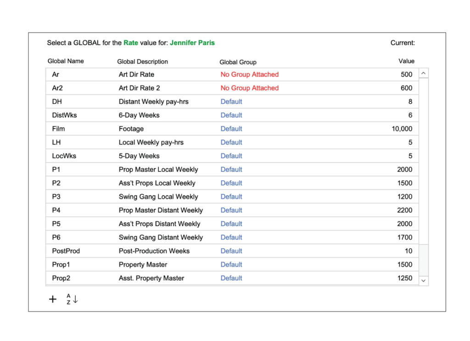This screenshot has width=470, height=341.
Task: Click No Group Attached in Ar2 row
Action: pyautogui.click(x=249, y=88)
